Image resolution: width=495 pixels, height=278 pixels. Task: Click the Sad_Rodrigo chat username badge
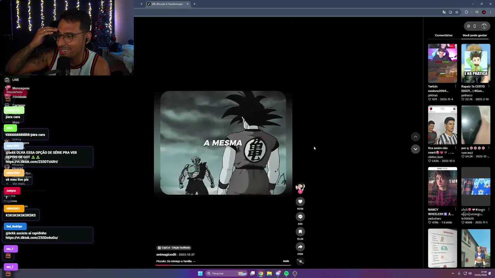pyautogui.click(x=15, y=226)
